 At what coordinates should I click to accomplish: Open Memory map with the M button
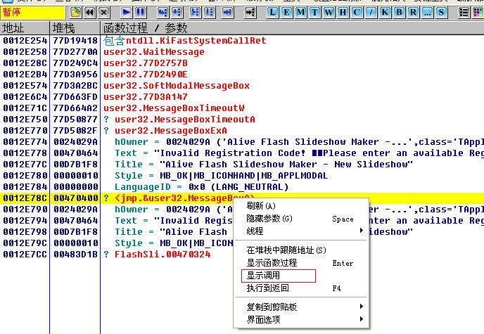tap(301, 12)
